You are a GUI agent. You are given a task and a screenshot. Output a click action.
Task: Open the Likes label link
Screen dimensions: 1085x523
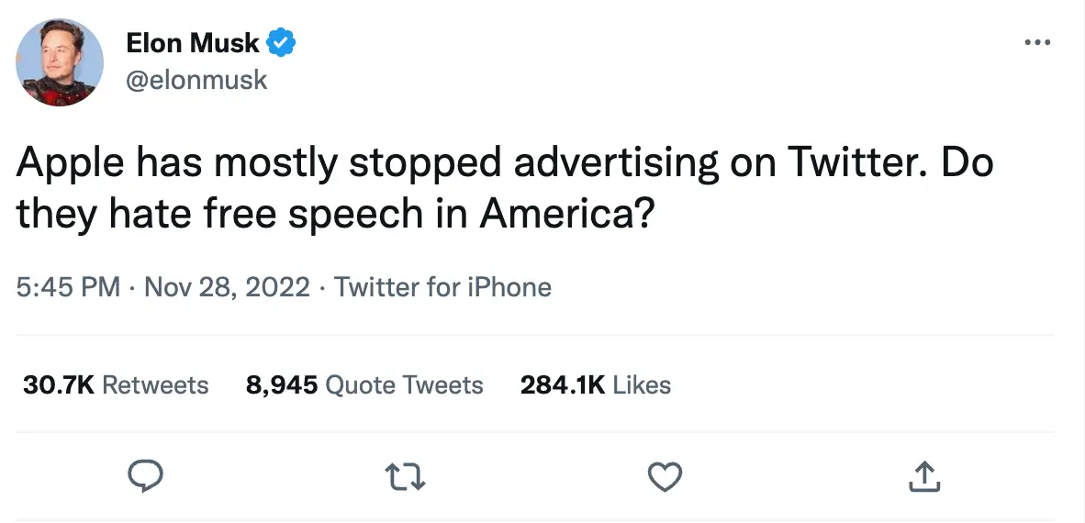coord(642,384)
